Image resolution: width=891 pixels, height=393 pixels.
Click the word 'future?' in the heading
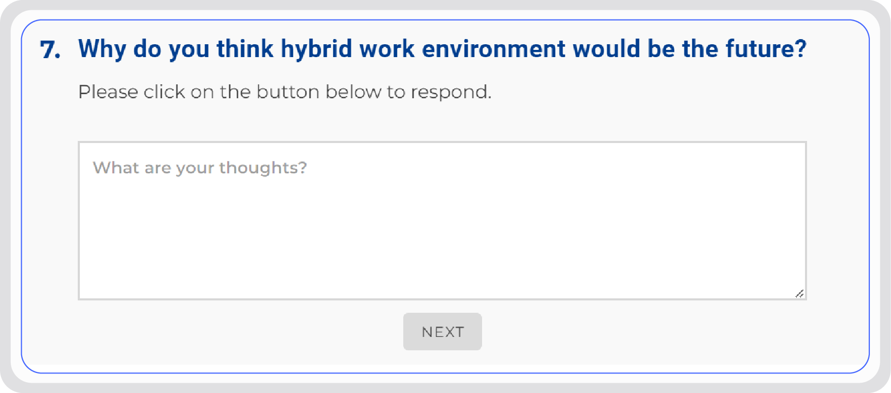[x=766, y=49]
